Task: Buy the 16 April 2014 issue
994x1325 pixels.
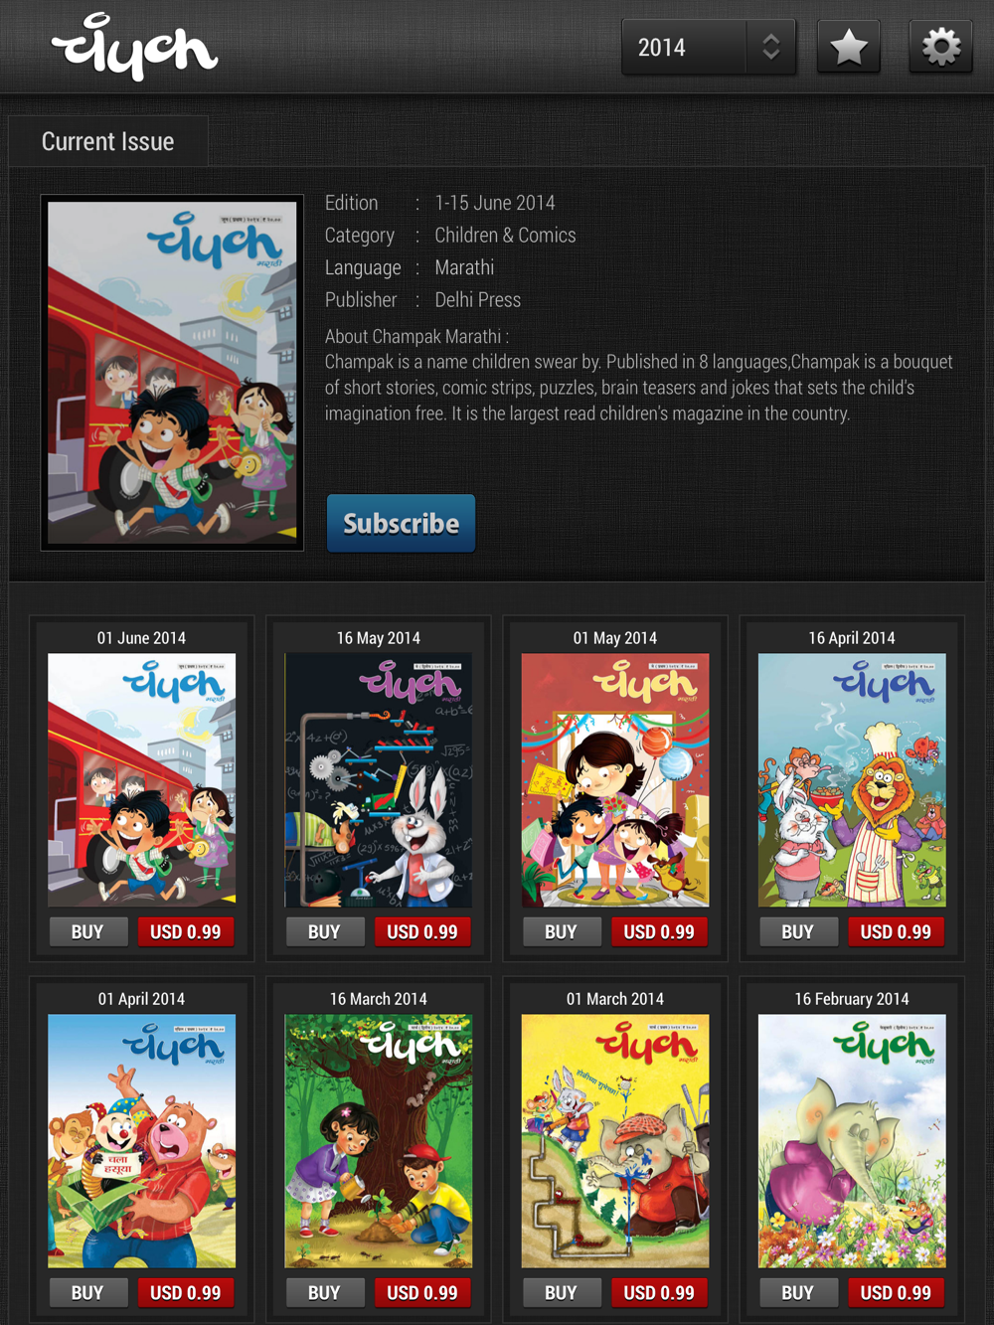Action: coord(798,931)
